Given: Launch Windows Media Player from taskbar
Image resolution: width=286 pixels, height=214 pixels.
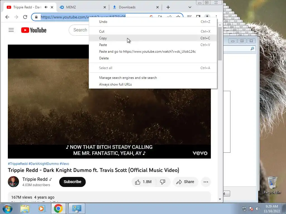Looking at the screenshot, I should click(42, 208).
